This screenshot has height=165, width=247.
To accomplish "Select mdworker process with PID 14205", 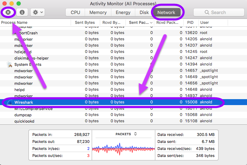I will [124, 39].
